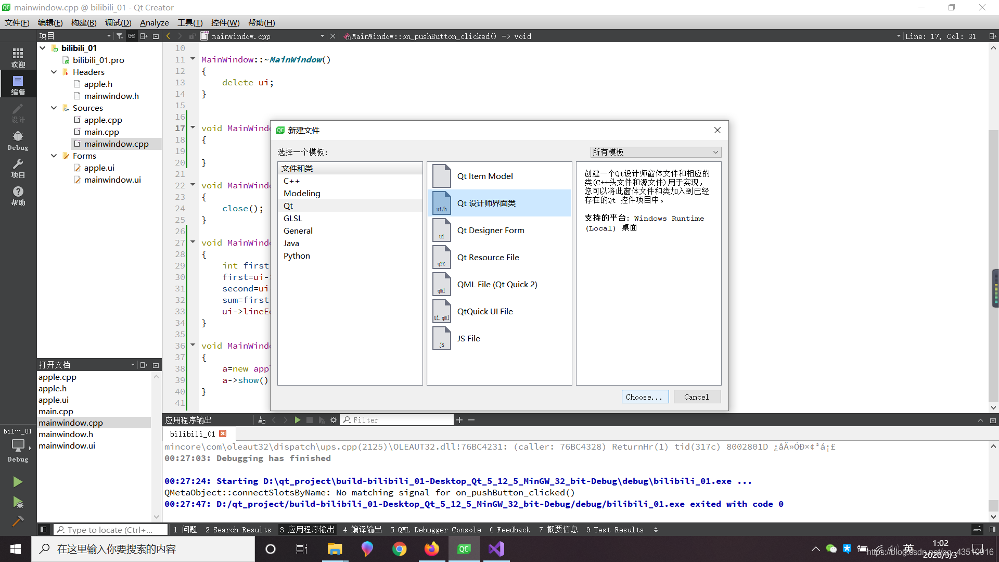Open the 所有模板 template filter dropdown
999x562 pixels.
pos(656,152)
